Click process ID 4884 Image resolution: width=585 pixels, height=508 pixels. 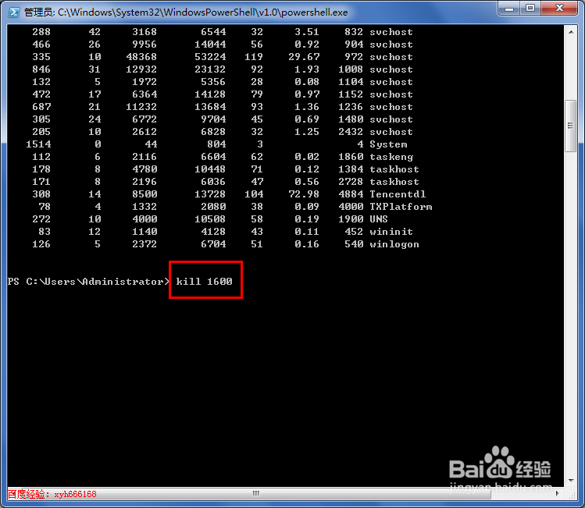[x=351, y=194]
